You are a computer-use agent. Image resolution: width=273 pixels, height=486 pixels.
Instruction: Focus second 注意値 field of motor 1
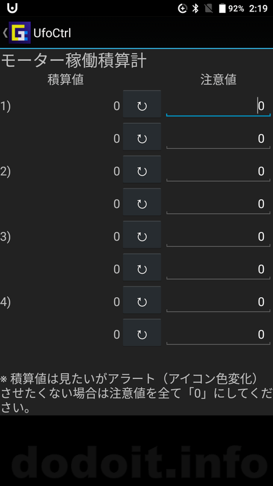[x=218, y=139]
